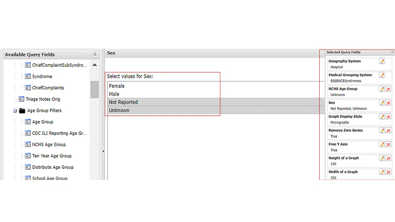
Task: Collapse the Age Group Filters folder
Action: [15, 111]
